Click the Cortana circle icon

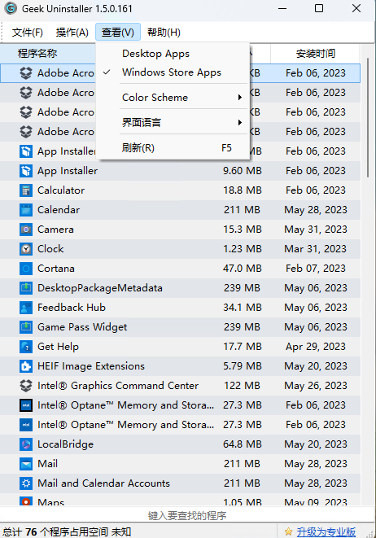[26, 269]
